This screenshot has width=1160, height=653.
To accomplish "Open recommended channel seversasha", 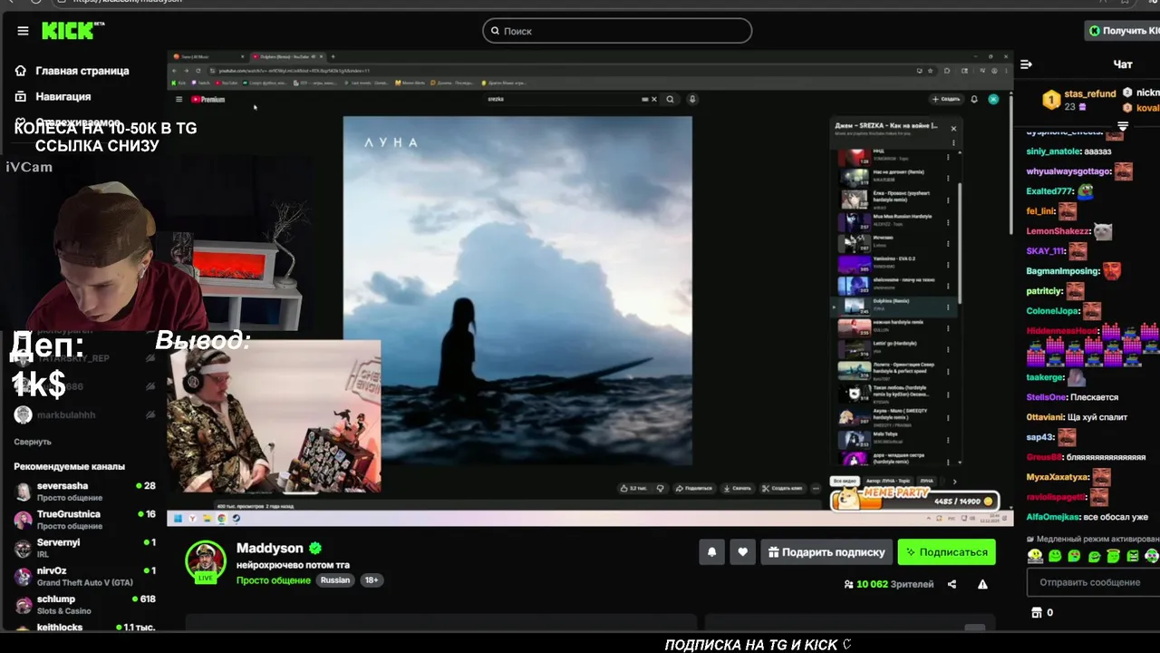I will point(83,492).
